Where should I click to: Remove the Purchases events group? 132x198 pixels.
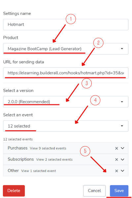pos(116,148)
